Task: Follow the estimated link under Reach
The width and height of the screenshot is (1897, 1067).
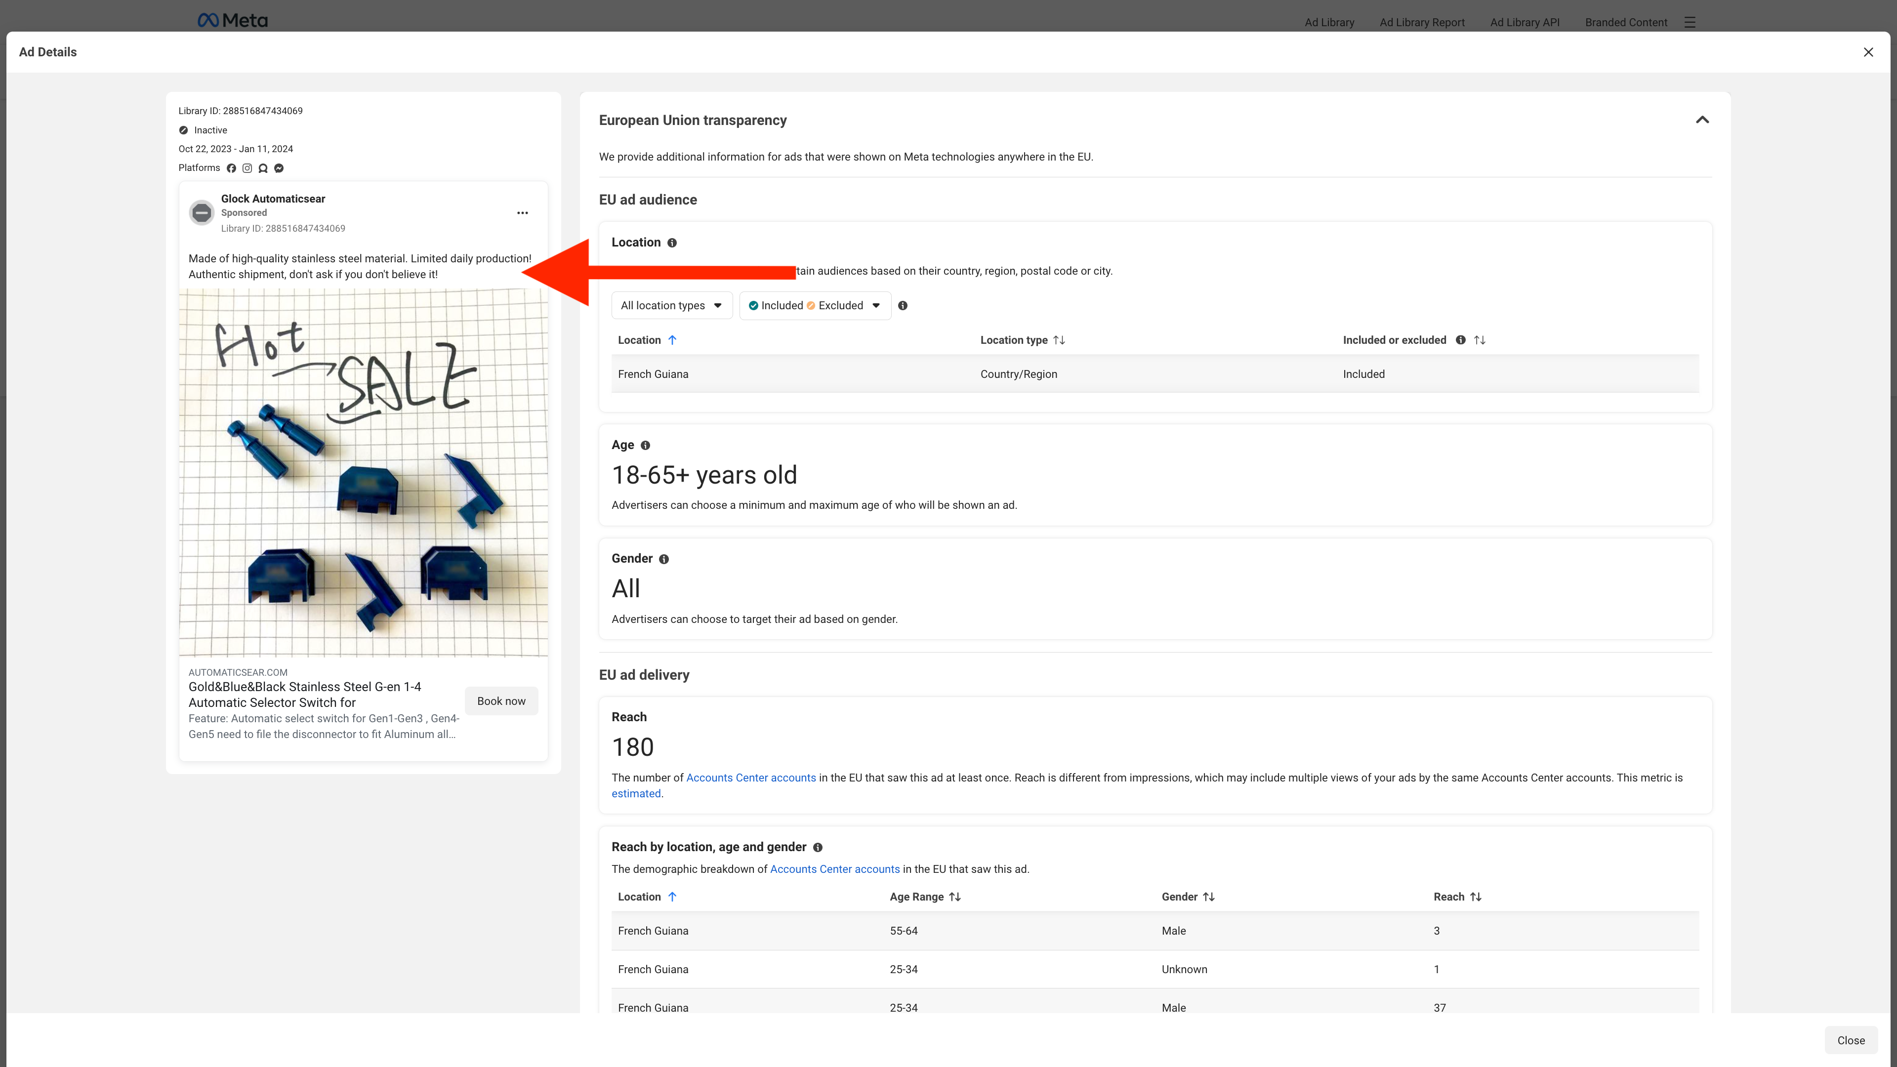Action: click(635, 794)
